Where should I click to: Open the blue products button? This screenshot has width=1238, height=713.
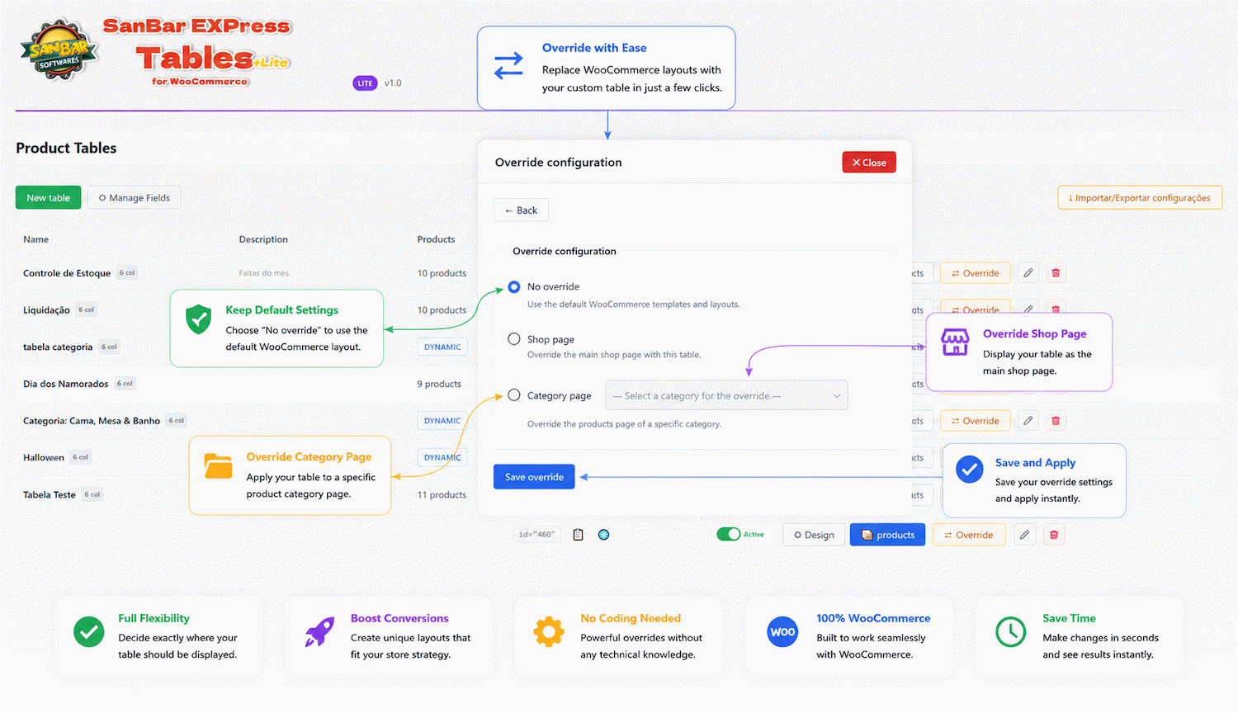[x=888, y=535]
